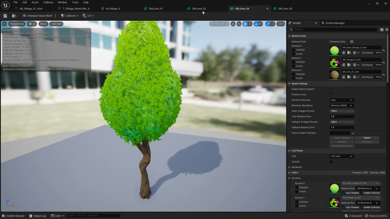Toggle LOD Picker Custom checkbox
The width and height of the screenshot is (390, 219).
(331, 162)
